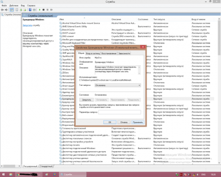
Task: Click the down arrow of the services list scrollbar
Action: tap(219, 163)
